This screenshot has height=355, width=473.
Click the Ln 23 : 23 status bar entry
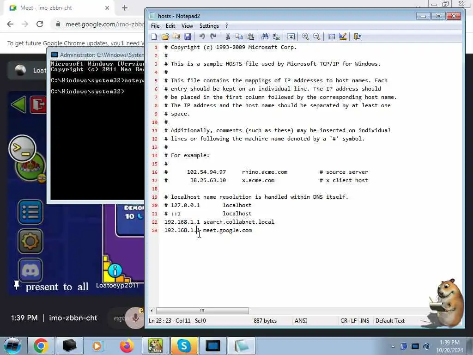160,321
